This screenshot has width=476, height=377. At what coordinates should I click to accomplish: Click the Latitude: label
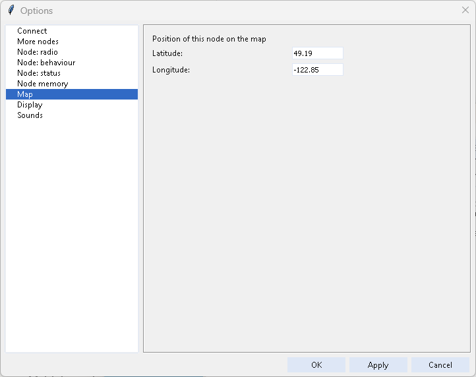[x=167, y=53]
